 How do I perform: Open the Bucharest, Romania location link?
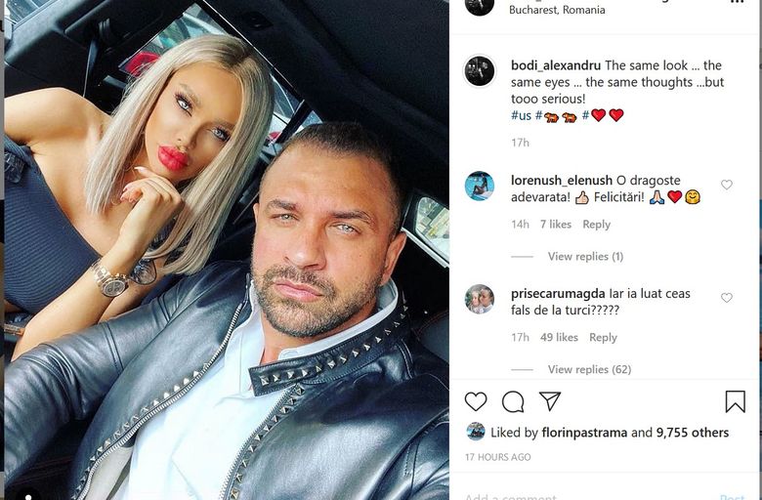tap(557, 10)
